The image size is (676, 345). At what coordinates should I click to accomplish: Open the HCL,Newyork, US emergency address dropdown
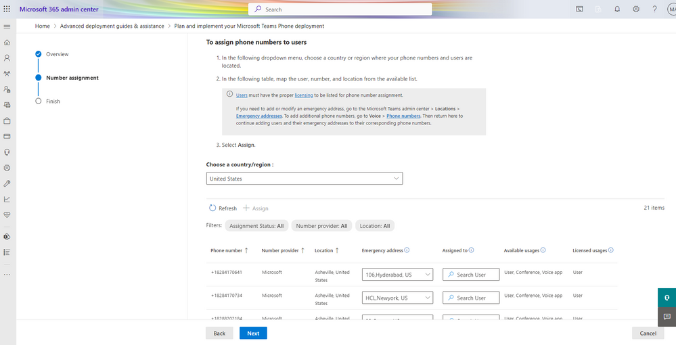click(x=397, y=298)
